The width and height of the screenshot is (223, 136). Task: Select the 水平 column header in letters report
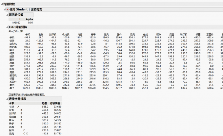[x=11, y=103]
